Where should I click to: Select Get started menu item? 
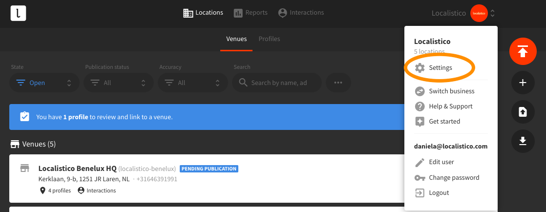pos(438,122)
